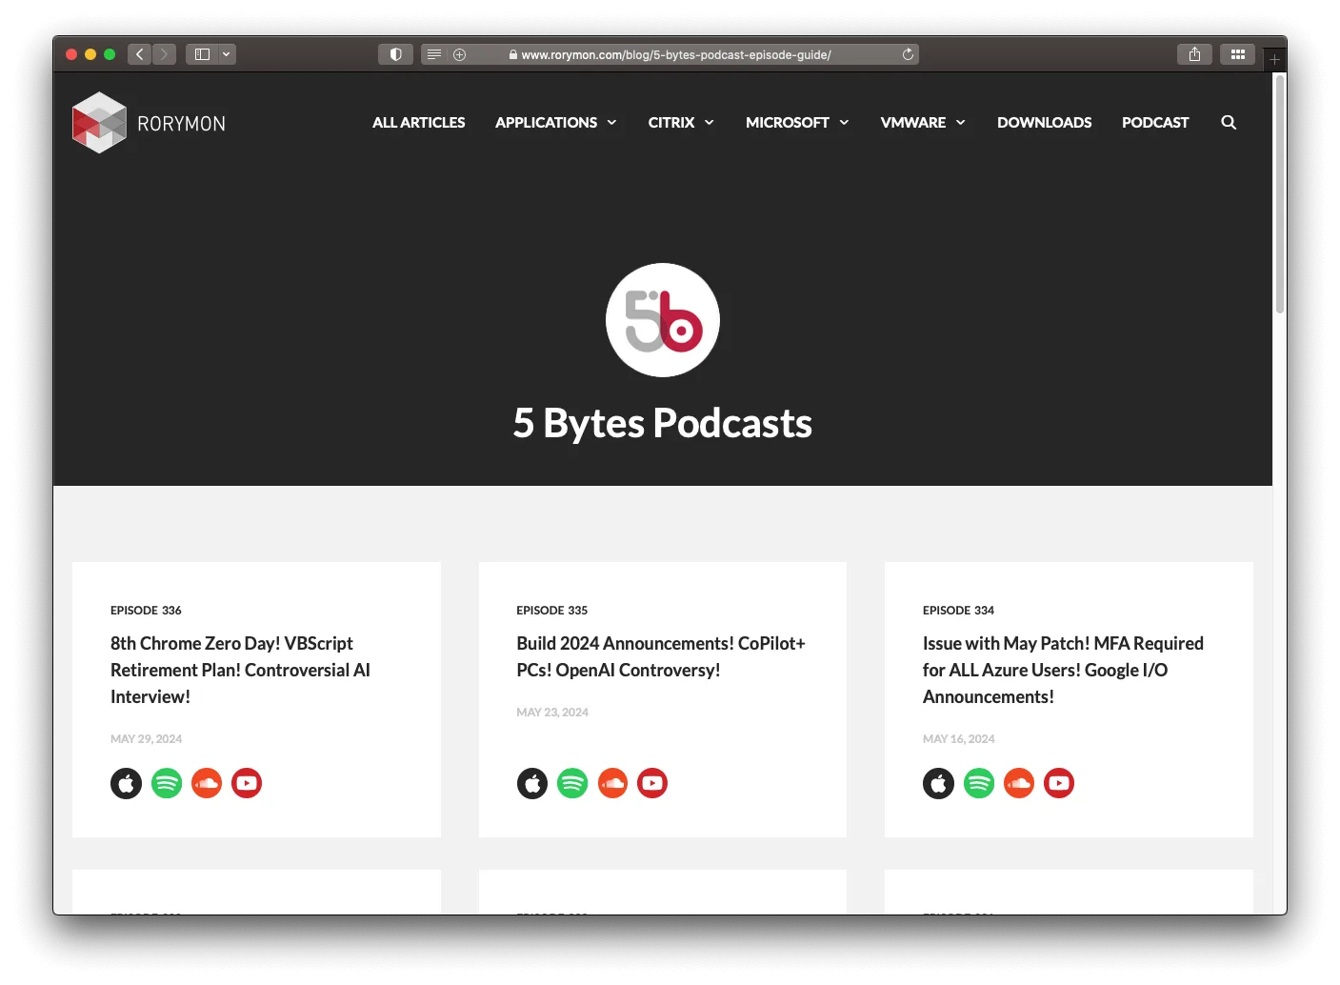The image size is (1340, 985).
Task: Open the Issue with May Patch episode title
Action: (1063, 670)
